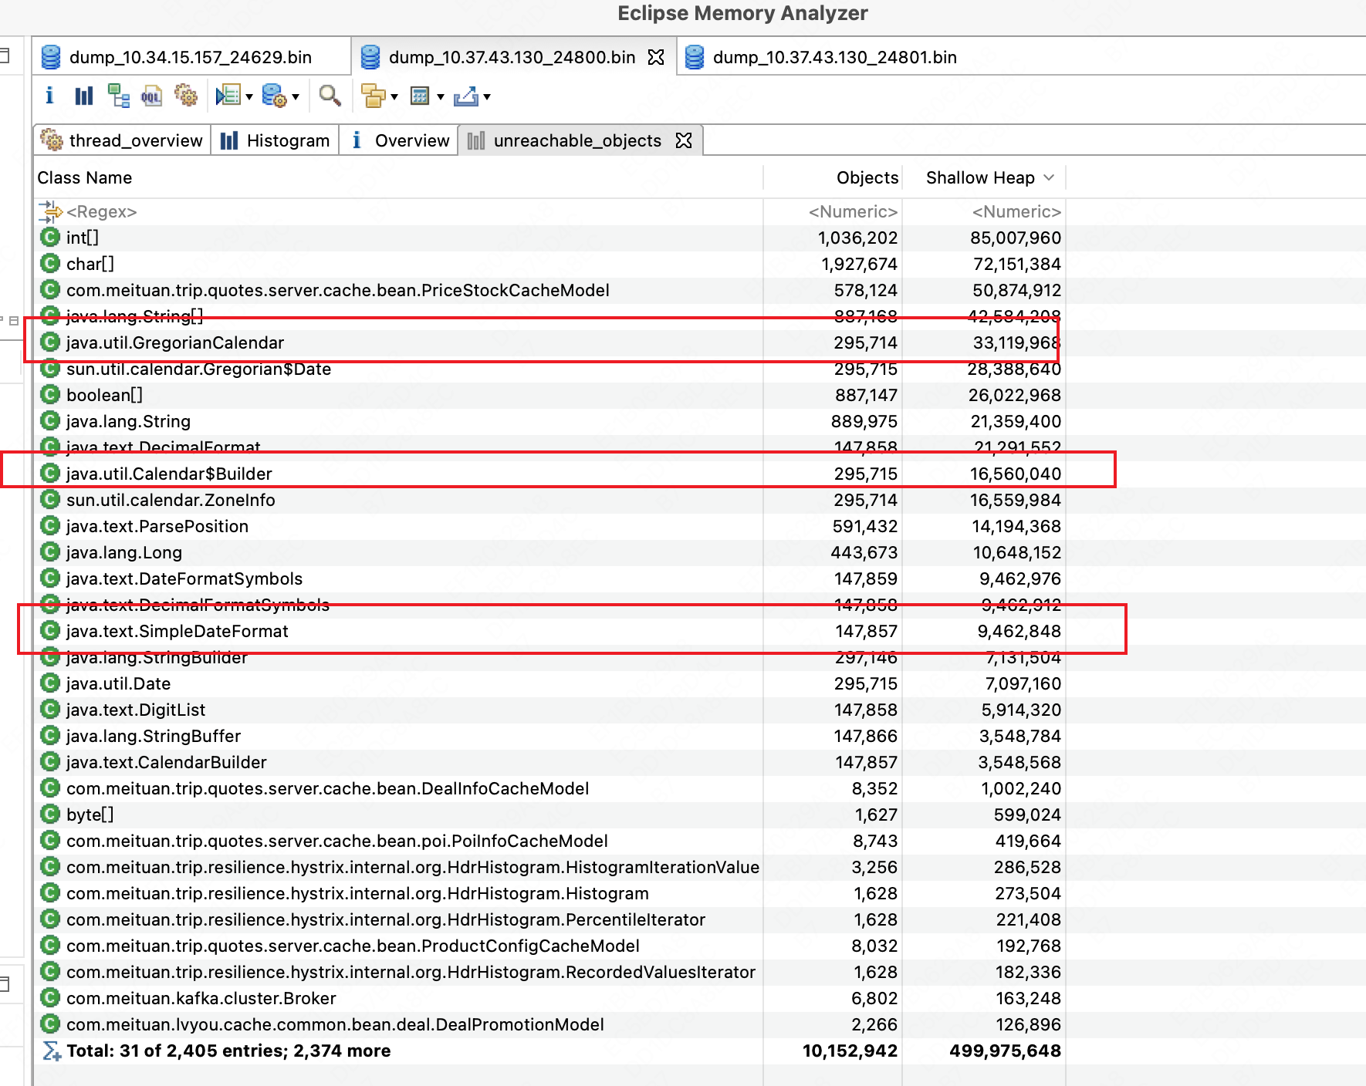
Task: Select the HdrHistogram.PercentileIterator row
Action: [550, 919]
